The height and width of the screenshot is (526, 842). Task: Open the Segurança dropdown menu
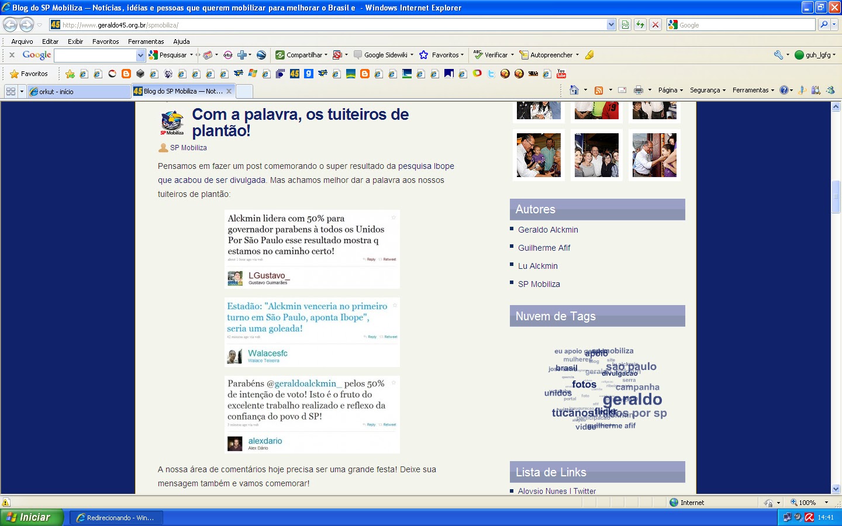pyautogui.click(x=708, y=90)
